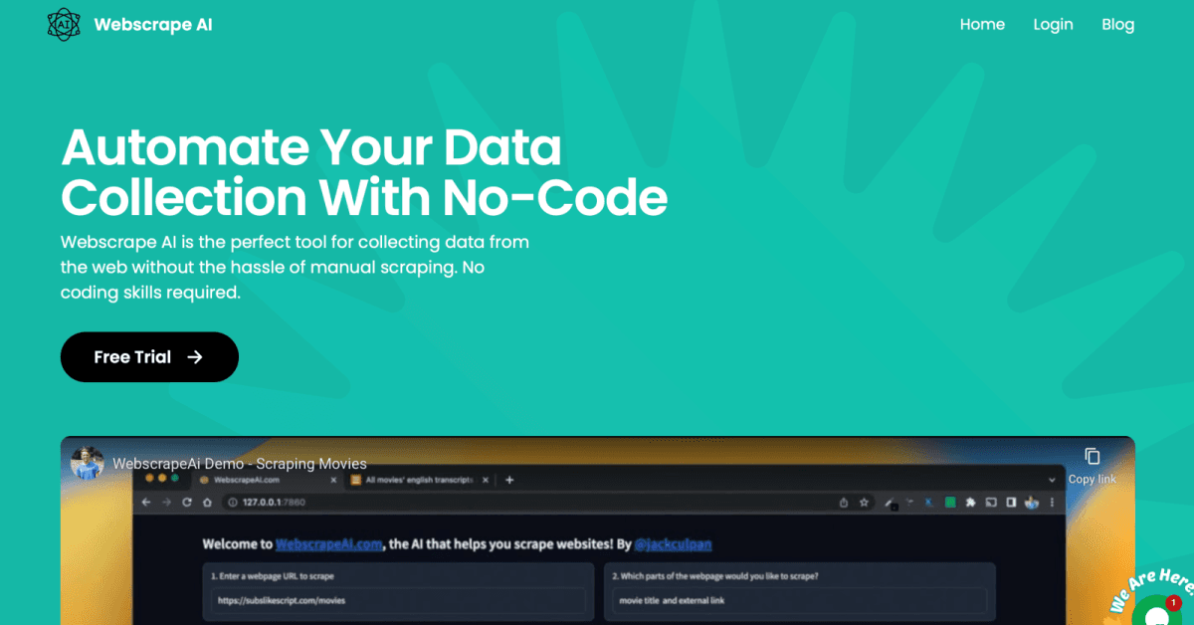Open the Home menu item
The image size is (1194, 625).
(982, 25)
